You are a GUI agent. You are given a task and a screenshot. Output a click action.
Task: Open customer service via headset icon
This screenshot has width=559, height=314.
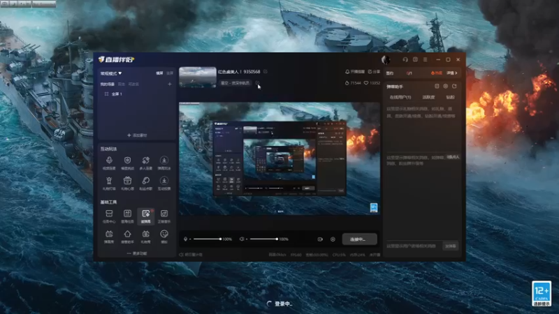point(405,59)
